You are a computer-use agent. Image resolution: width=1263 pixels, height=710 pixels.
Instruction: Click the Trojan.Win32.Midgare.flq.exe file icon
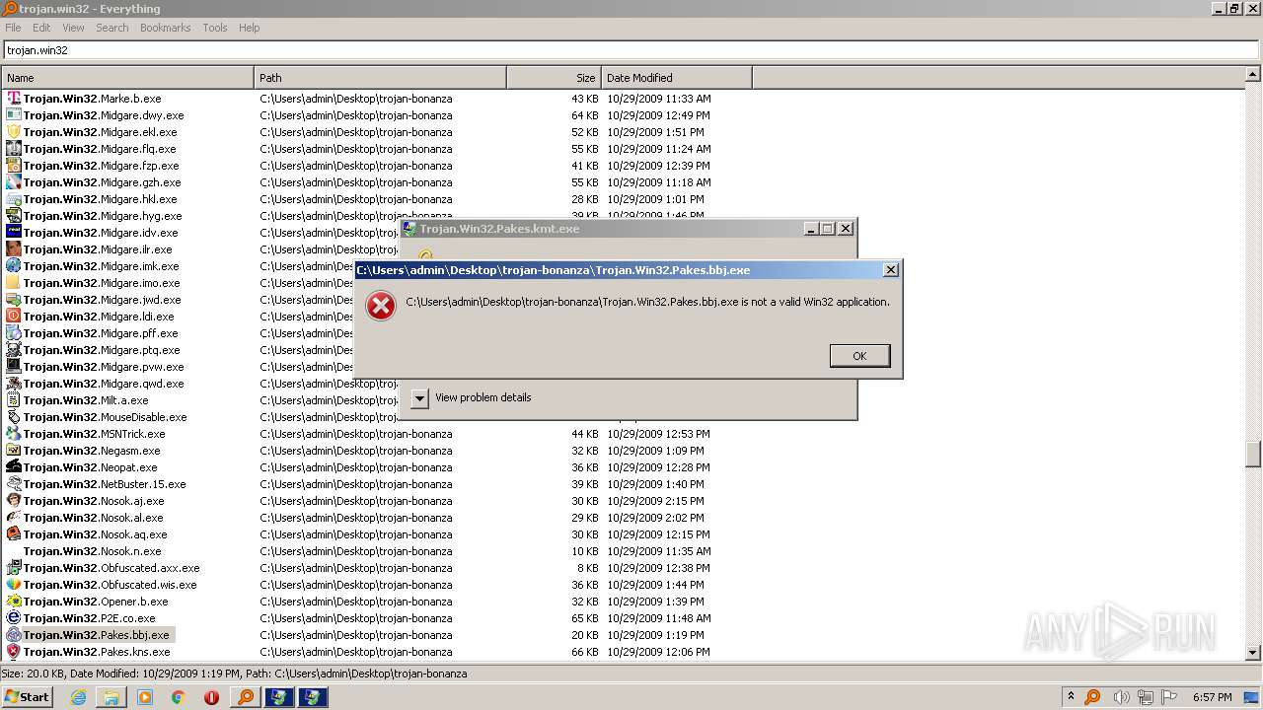pyautogui.click(x=14, y=149)
